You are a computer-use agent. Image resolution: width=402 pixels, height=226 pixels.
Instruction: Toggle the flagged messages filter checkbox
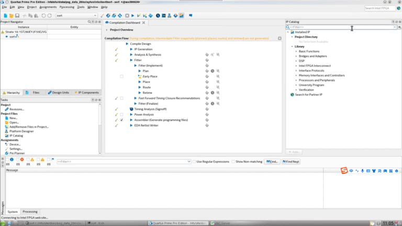(49, 160)
